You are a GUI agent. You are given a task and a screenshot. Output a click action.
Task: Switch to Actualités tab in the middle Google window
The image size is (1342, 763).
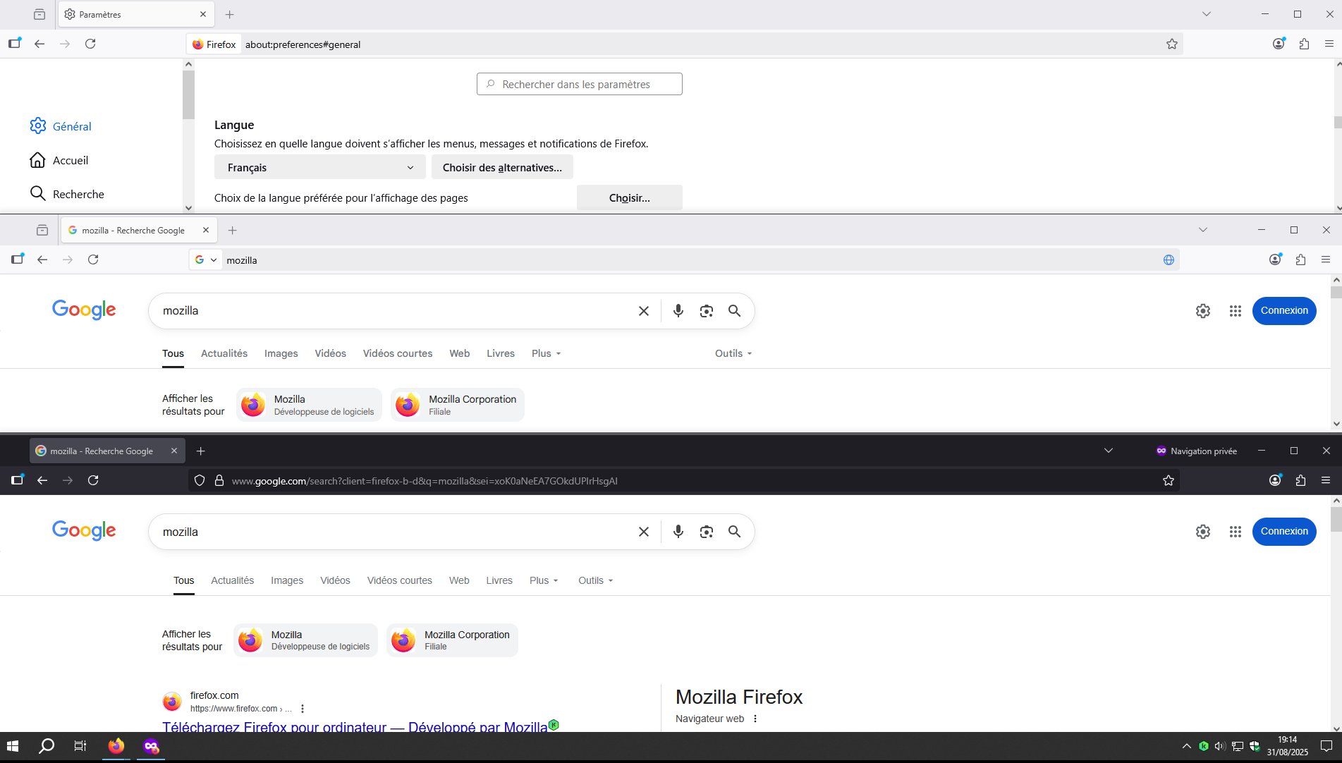(224, 353)
